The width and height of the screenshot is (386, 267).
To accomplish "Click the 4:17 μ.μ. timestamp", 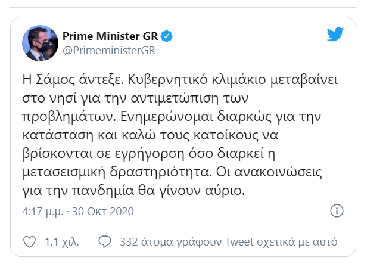I will point(42,212).
